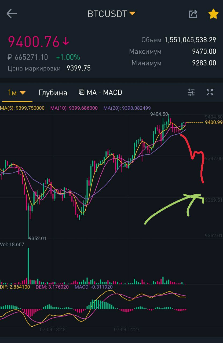Tap the back arrow icon
This screenshot has width=223, height=343.
[x=12, y=14]
